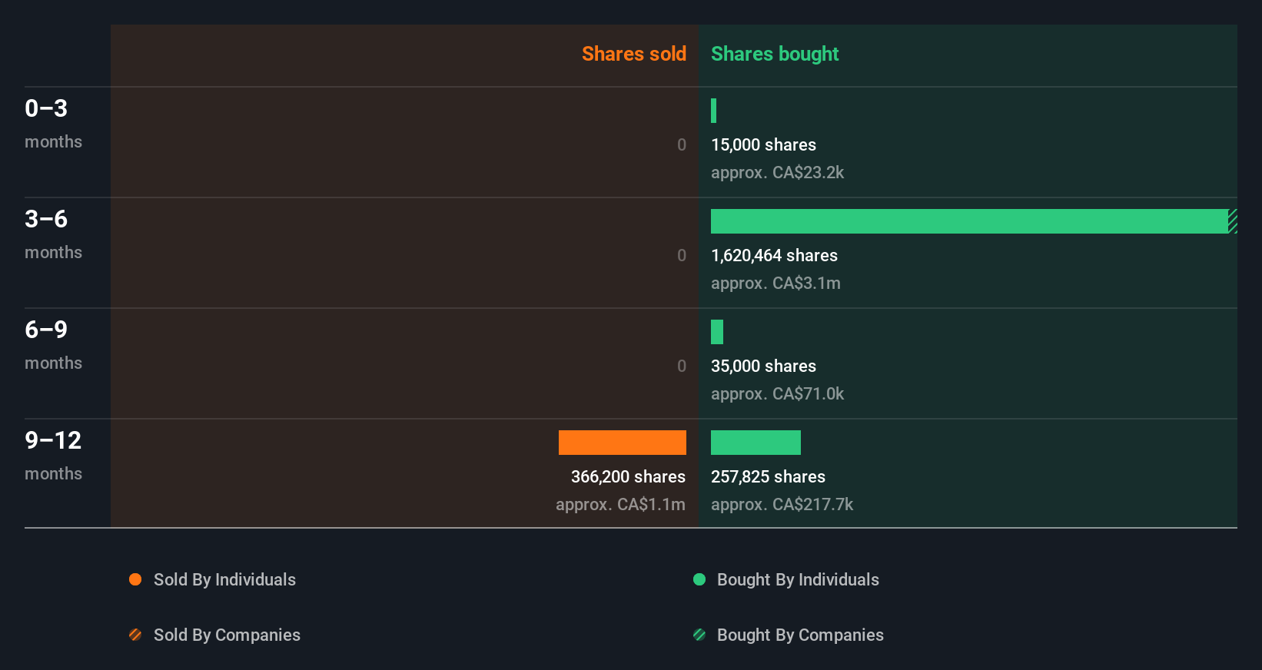Select the approx. CA$3.1m value

pos(775,283)
